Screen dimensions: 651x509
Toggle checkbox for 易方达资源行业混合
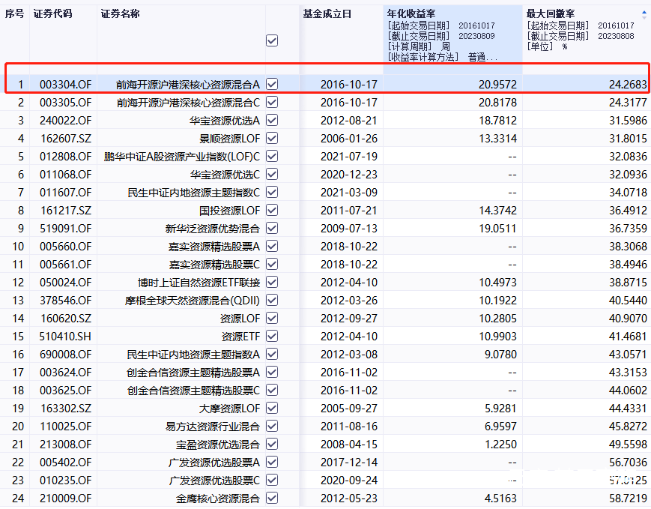pyautogui.click(x=272, y=427)
